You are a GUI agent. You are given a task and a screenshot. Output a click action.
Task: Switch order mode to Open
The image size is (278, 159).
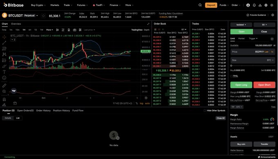[242, 32]
